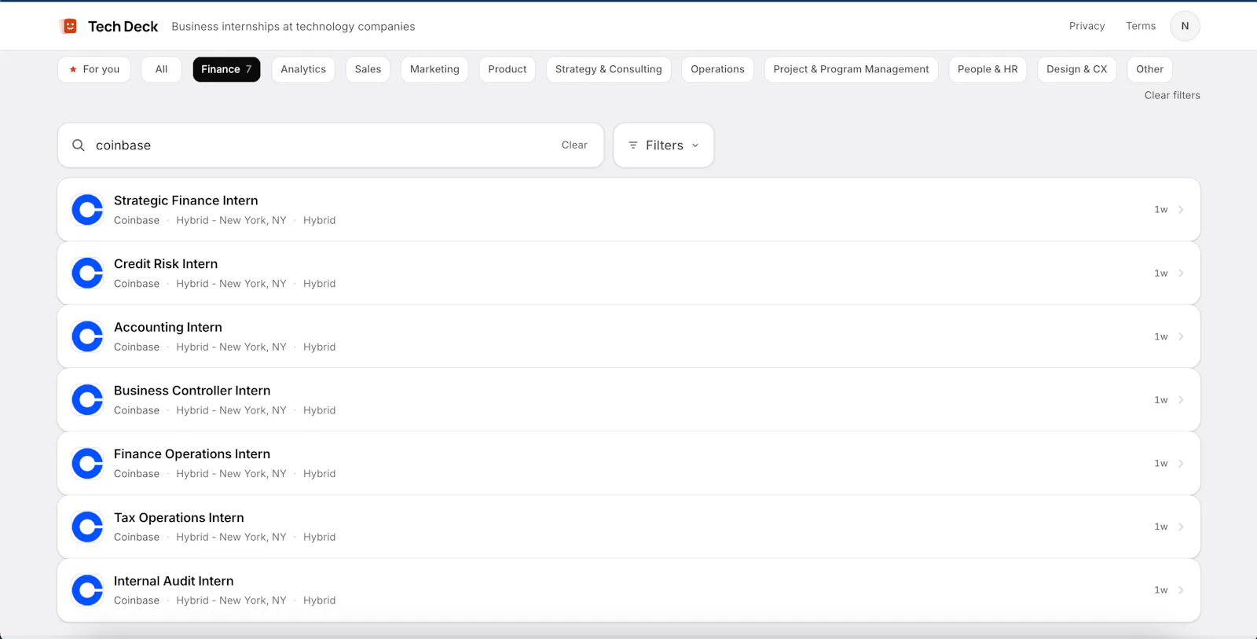Open the Strategic Finance Intern listing title

click(185, 200)
